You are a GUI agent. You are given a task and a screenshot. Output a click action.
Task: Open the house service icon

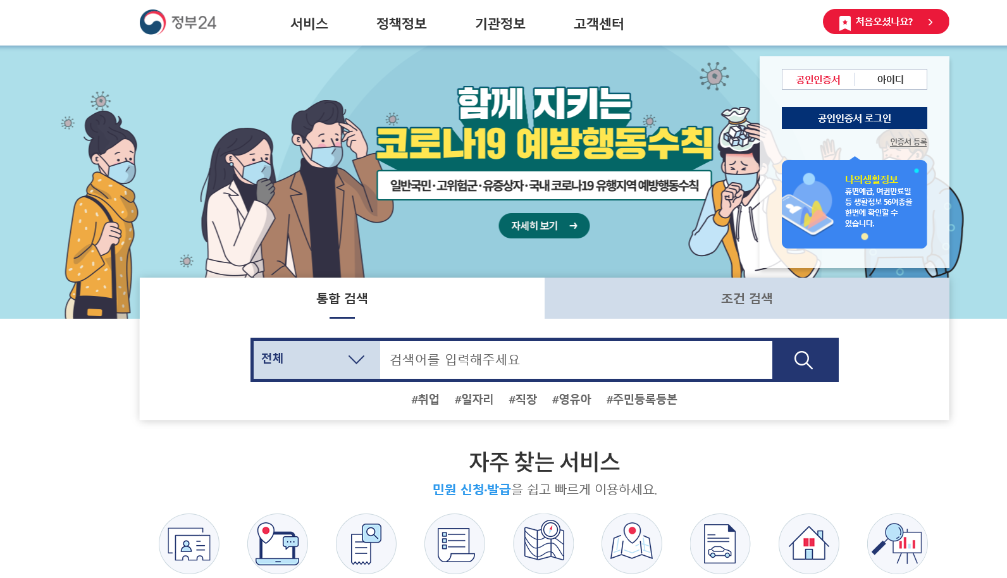pos(809,544)
